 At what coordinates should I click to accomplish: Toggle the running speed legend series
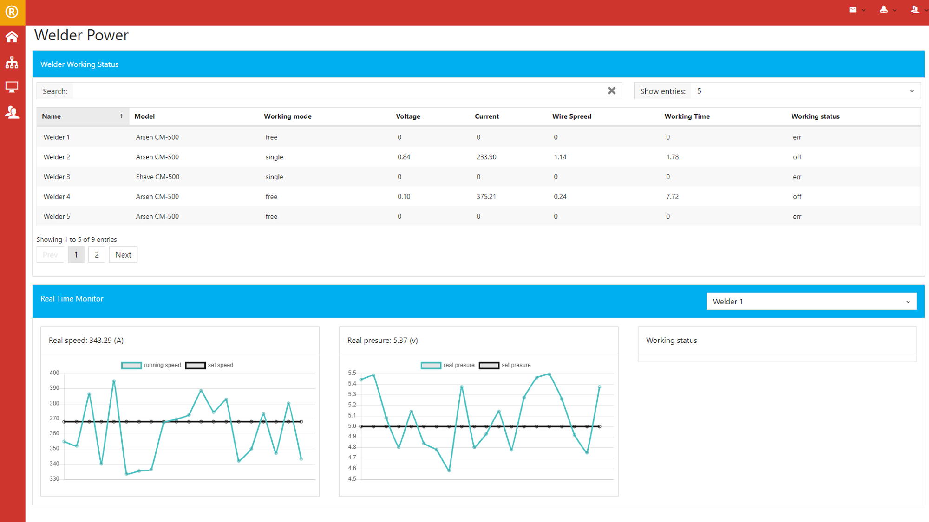132,365
